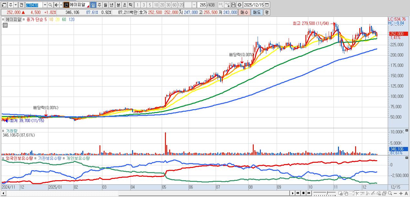Toggle the 에이피알 series marker square
This screenshot has width=410, height=197.
point(3,19)
